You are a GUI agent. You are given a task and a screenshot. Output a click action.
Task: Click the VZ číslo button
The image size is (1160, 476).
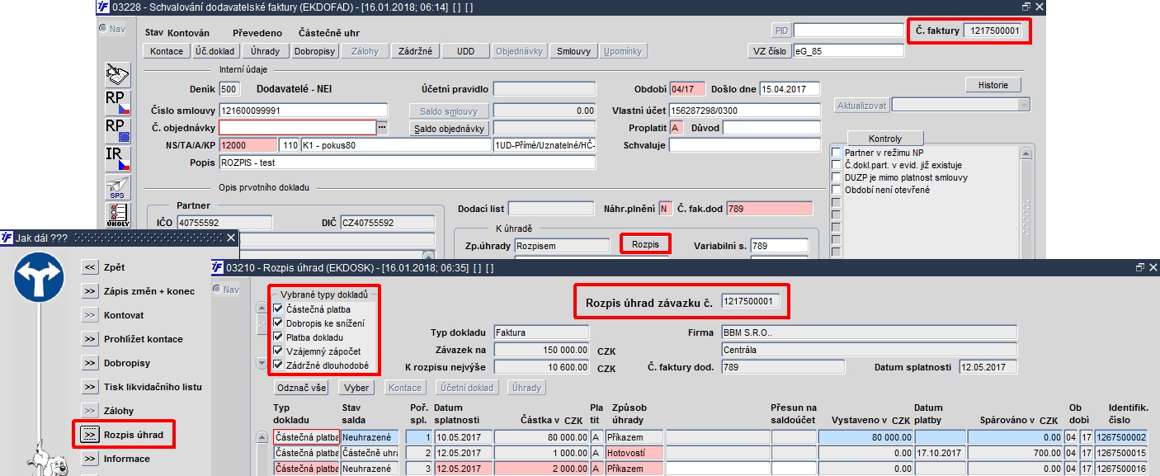768,51
